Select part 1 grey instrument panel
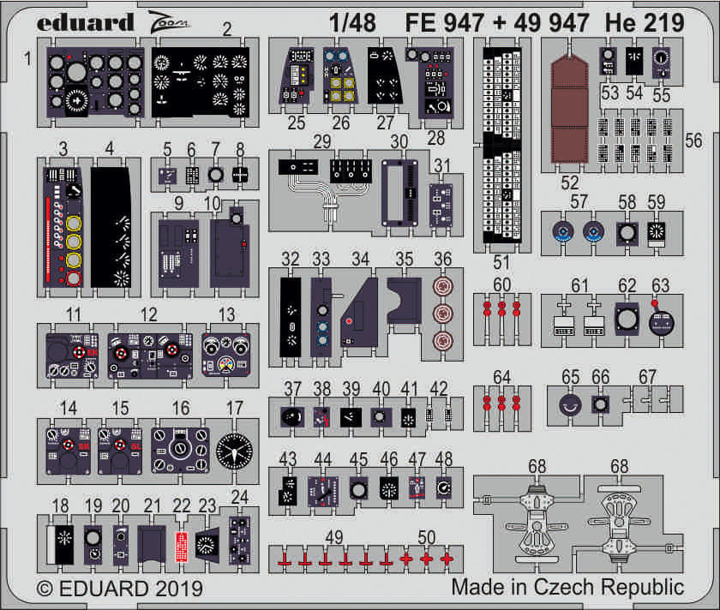Screen dimensions: 720x610 click(x=95, y=82)
